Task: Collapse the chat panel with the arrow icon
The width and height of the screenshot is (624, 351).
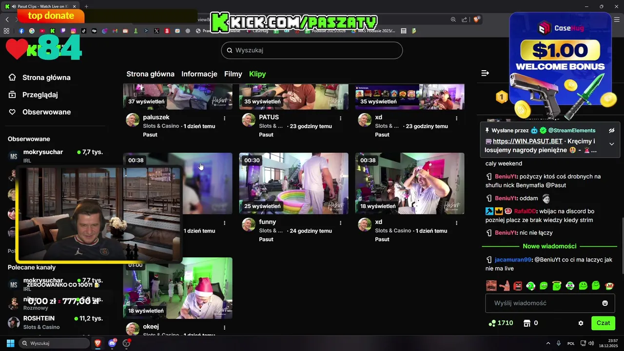Action: tap(485, 73)
